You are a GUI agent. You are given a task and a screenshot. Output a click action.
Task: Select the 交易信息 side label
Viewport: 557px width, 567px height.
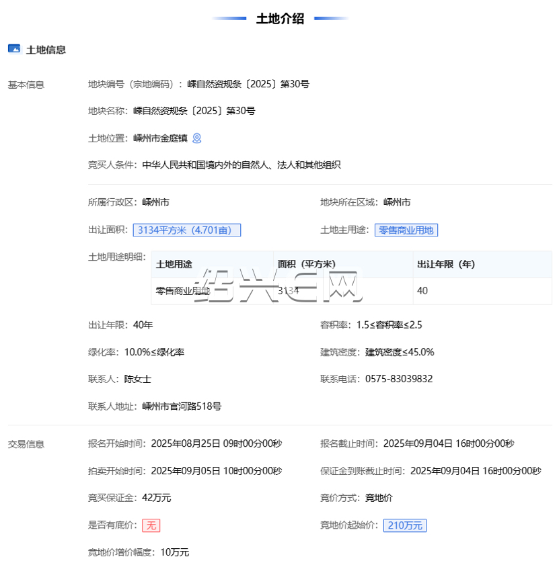coord(26,444)
